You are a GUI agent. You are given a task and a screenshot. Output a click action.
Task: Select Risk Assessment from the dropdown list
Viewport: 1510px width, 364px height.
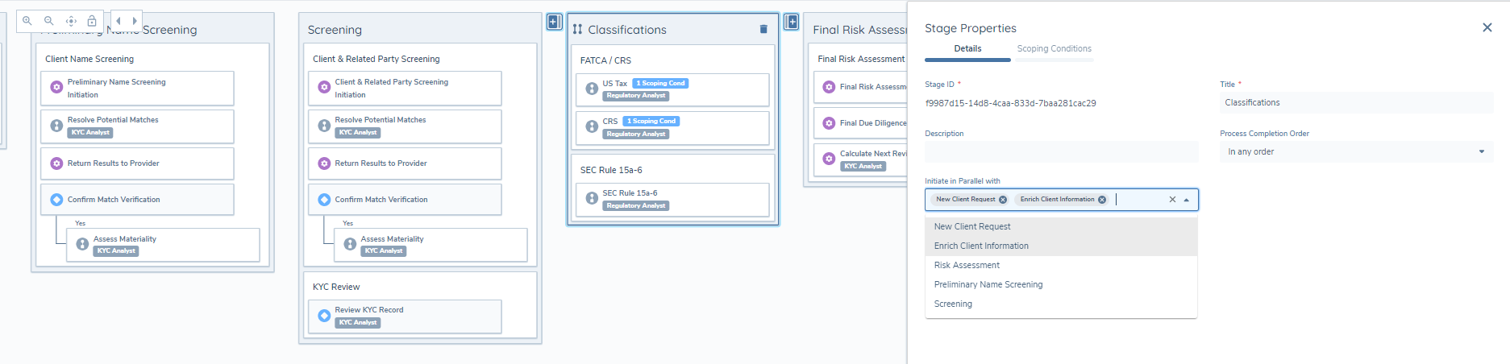[967, 265]
